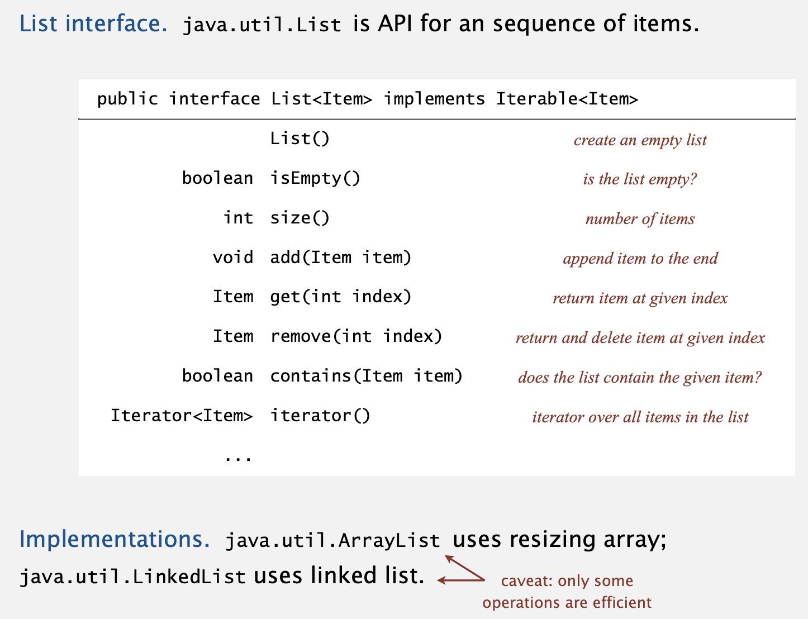Click 'return and delete item at given index'
Viewport: 808px width, 619px height.
(640, 338)
